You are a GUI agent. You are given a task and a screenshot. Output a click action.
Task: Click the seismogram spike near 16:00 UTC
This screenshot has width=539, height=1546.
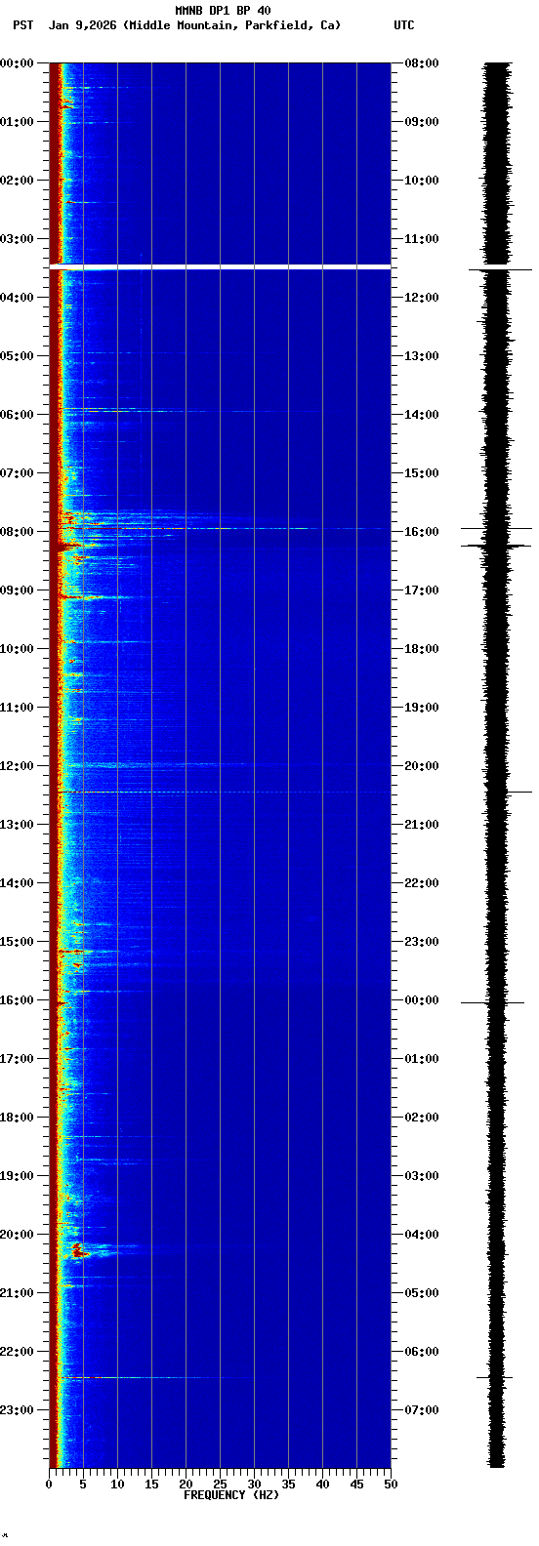click(497, 528)
